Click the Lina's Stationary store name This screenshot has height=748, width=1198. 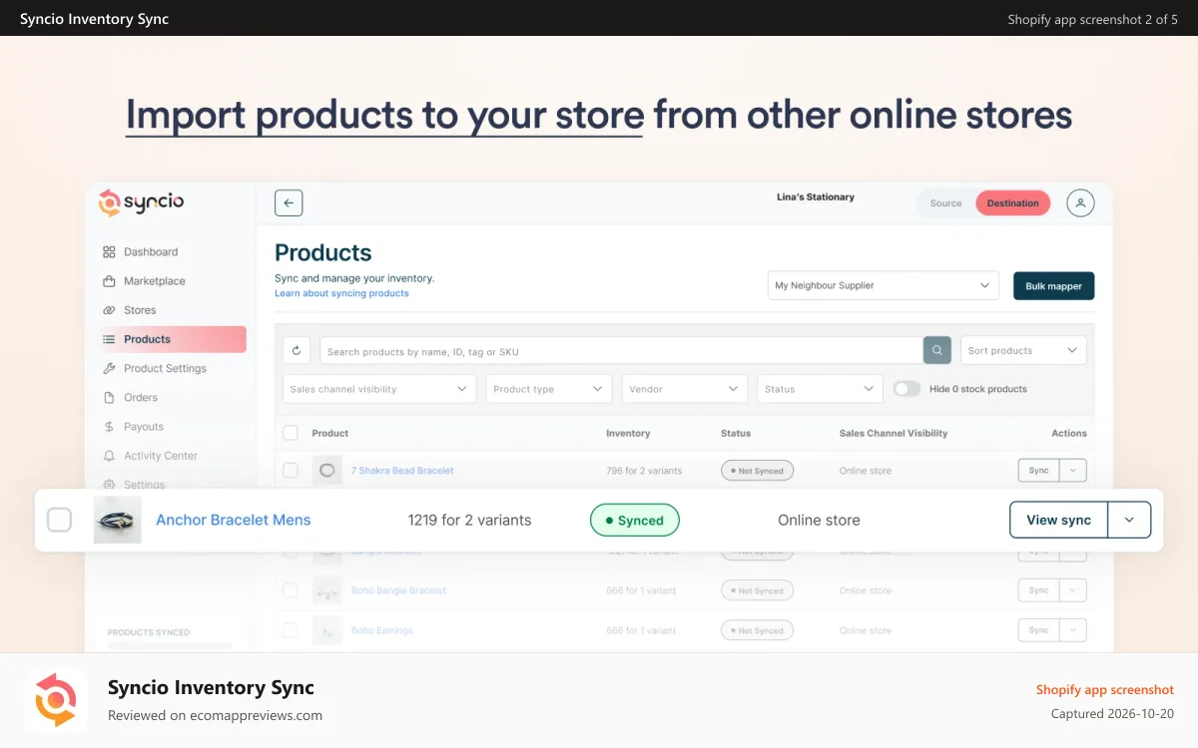[x=816, y=197]
